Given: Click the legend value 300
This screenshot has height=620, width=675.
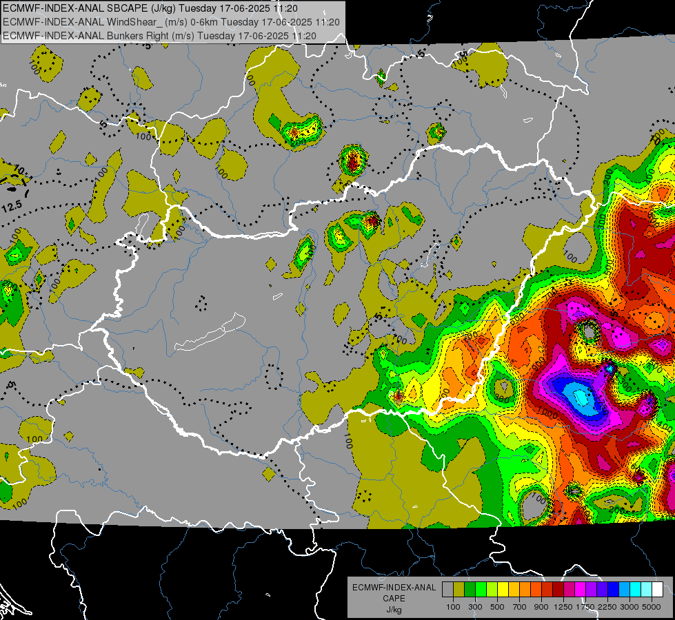Looking at the screenshot, I should [475, 607].
